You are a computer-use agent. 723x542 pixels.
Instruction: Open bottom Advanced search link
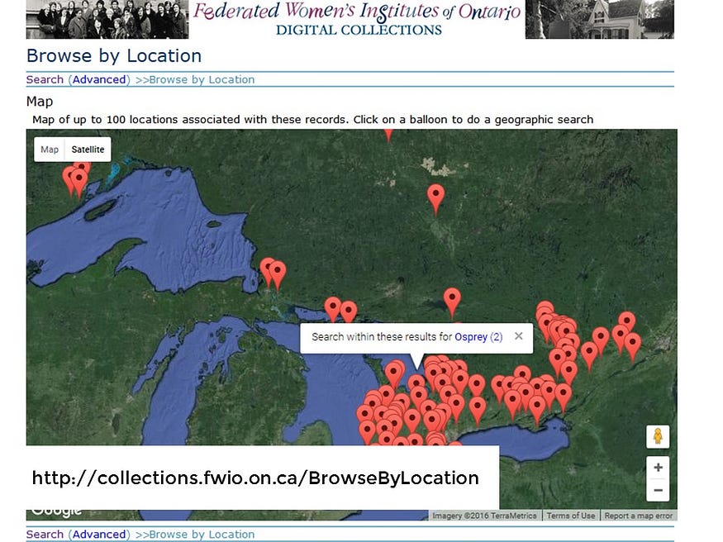point(99,535)
